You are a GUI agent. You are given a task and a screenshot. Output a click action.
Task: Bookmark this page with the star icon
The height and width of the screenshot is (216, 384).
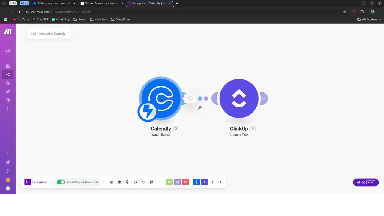[x=345, y=12]
